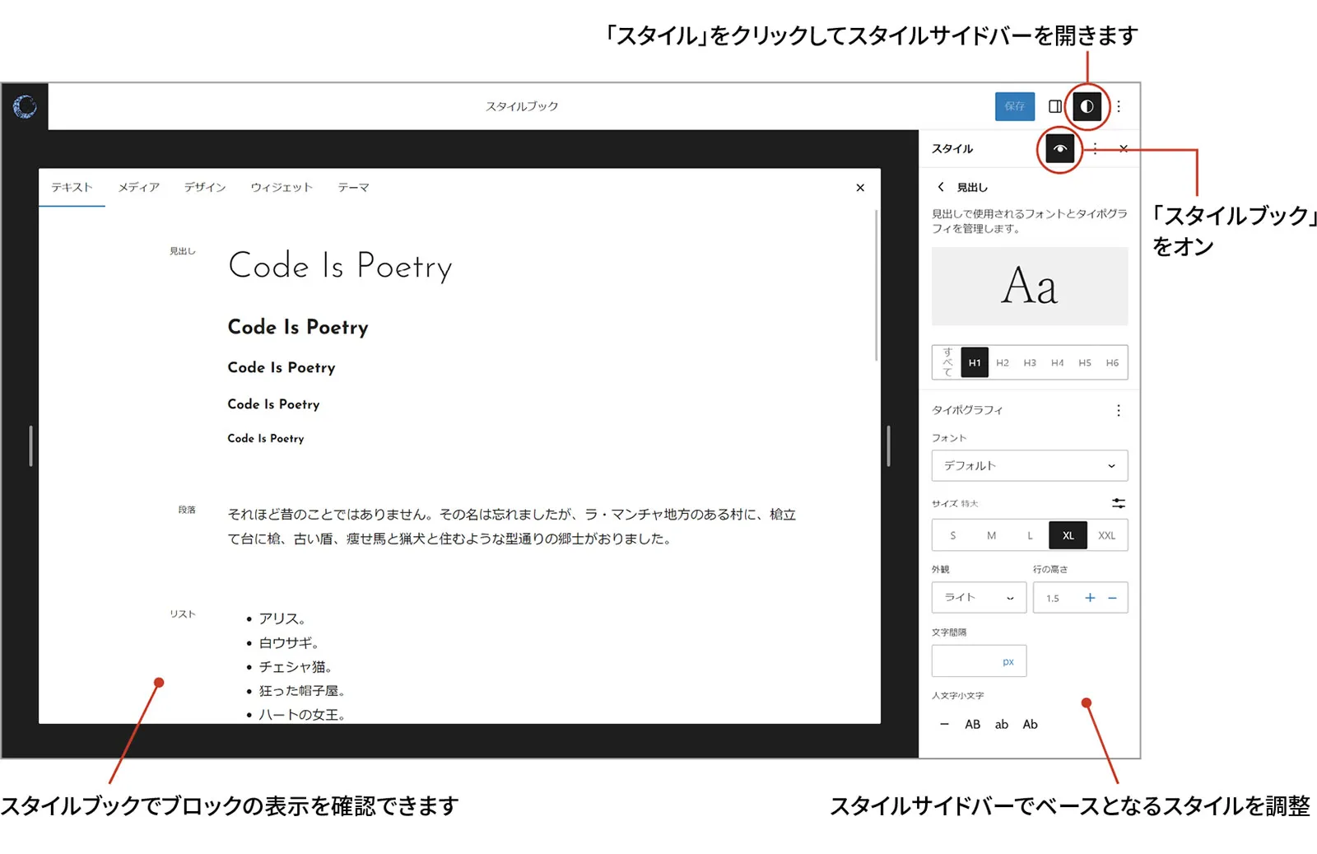Switch to the テーマ tab
Screen dimensions: 1317x854
pyautogui.click(x=353, y=187)
